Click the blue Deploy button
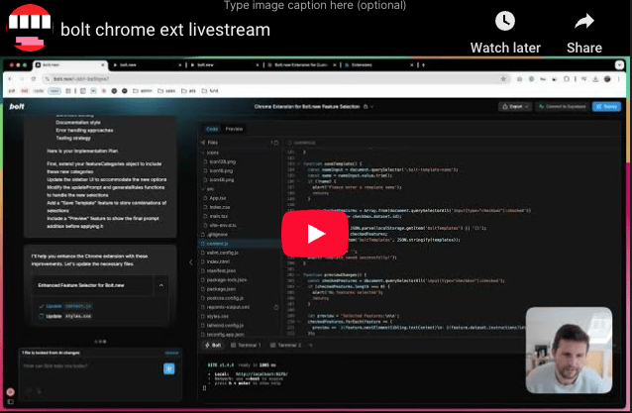Viewport: 632px width, 413px height. tap(606, 107)
